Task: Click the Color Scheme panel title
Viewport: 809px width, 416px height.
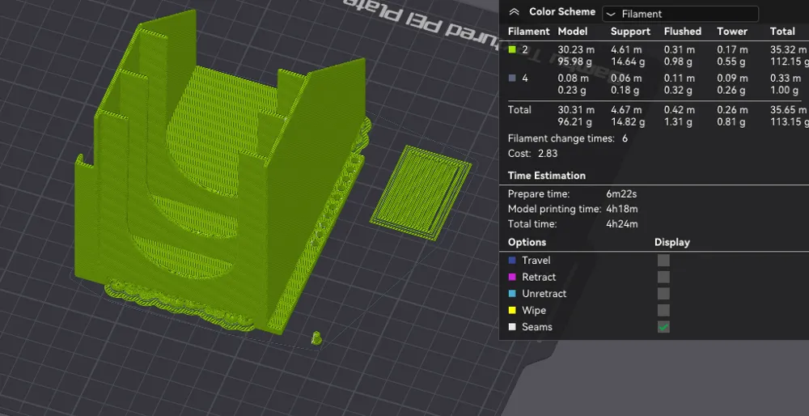Action: (562, 12)
